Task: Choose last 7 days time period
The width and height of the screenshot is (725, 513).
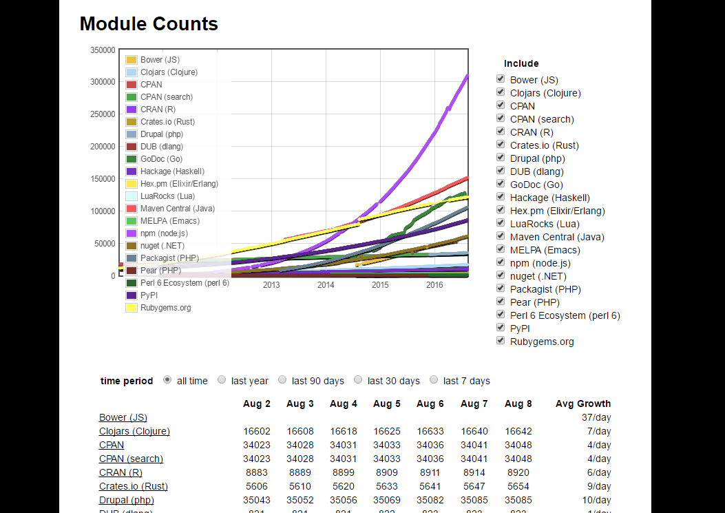Action: (x=434, y=380)
